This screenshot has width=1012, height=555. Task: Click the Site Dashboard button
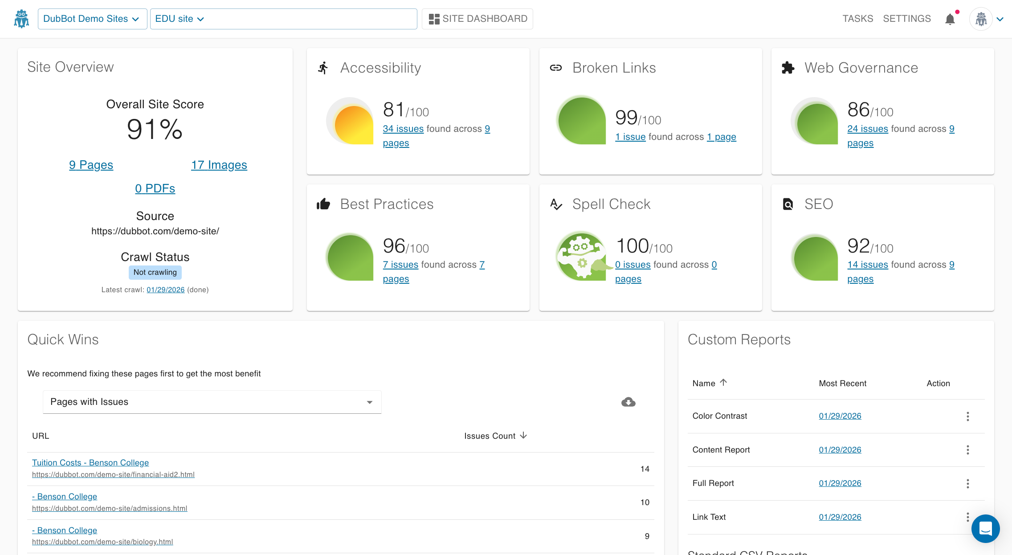point(477,19)
